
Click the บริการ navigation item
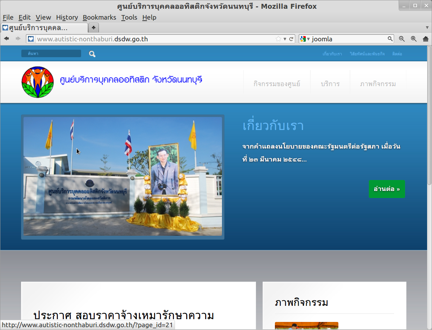click(330, 84)
